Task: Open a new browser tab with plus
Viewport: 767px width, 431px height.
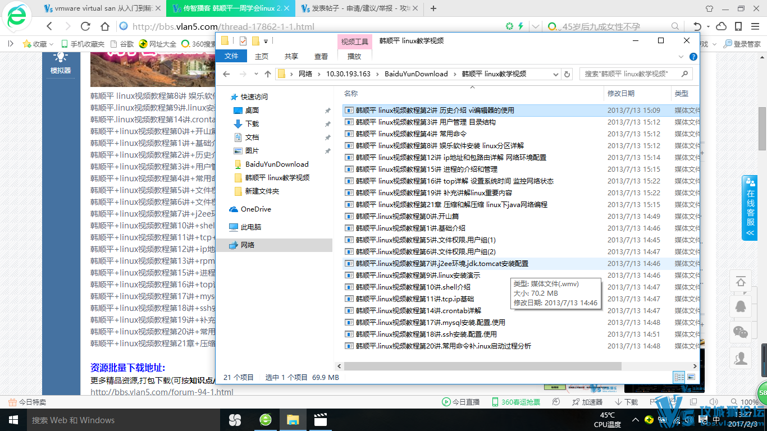Action: click(x=433, y=8)
